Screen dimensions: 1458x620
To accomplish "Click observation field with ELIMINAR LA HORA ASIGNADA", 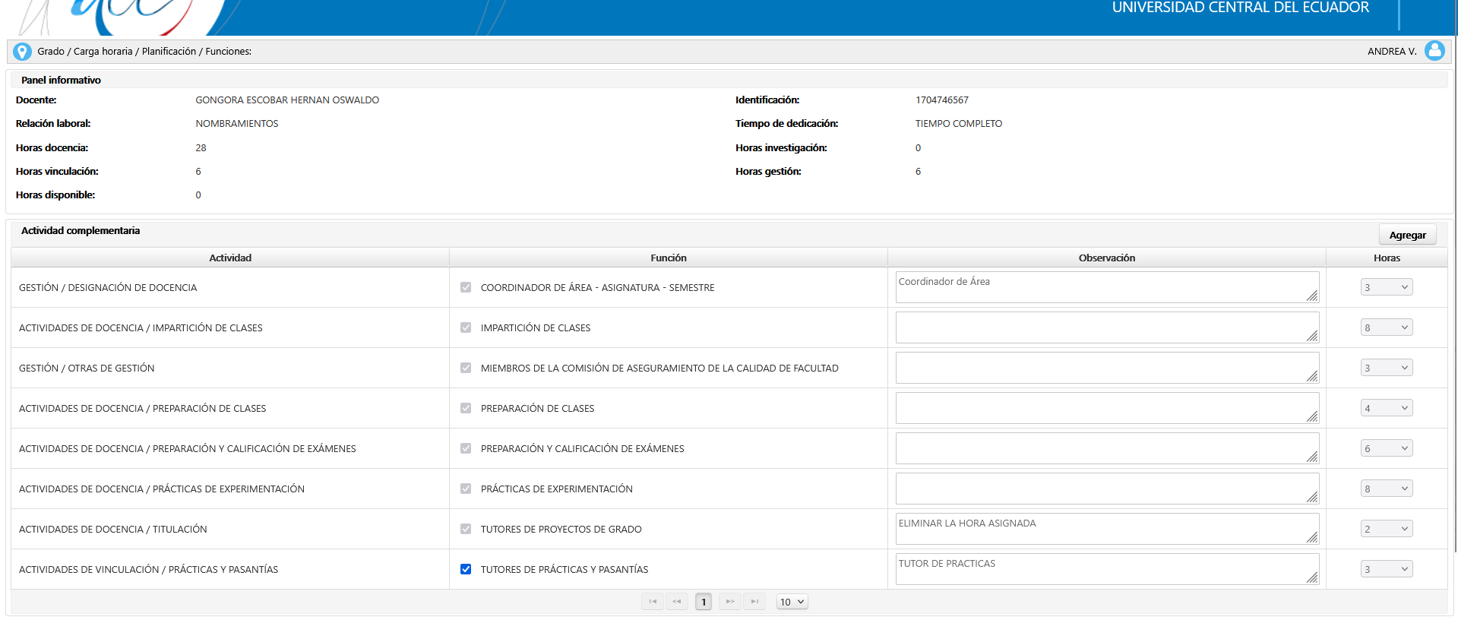I will 1107,529.
